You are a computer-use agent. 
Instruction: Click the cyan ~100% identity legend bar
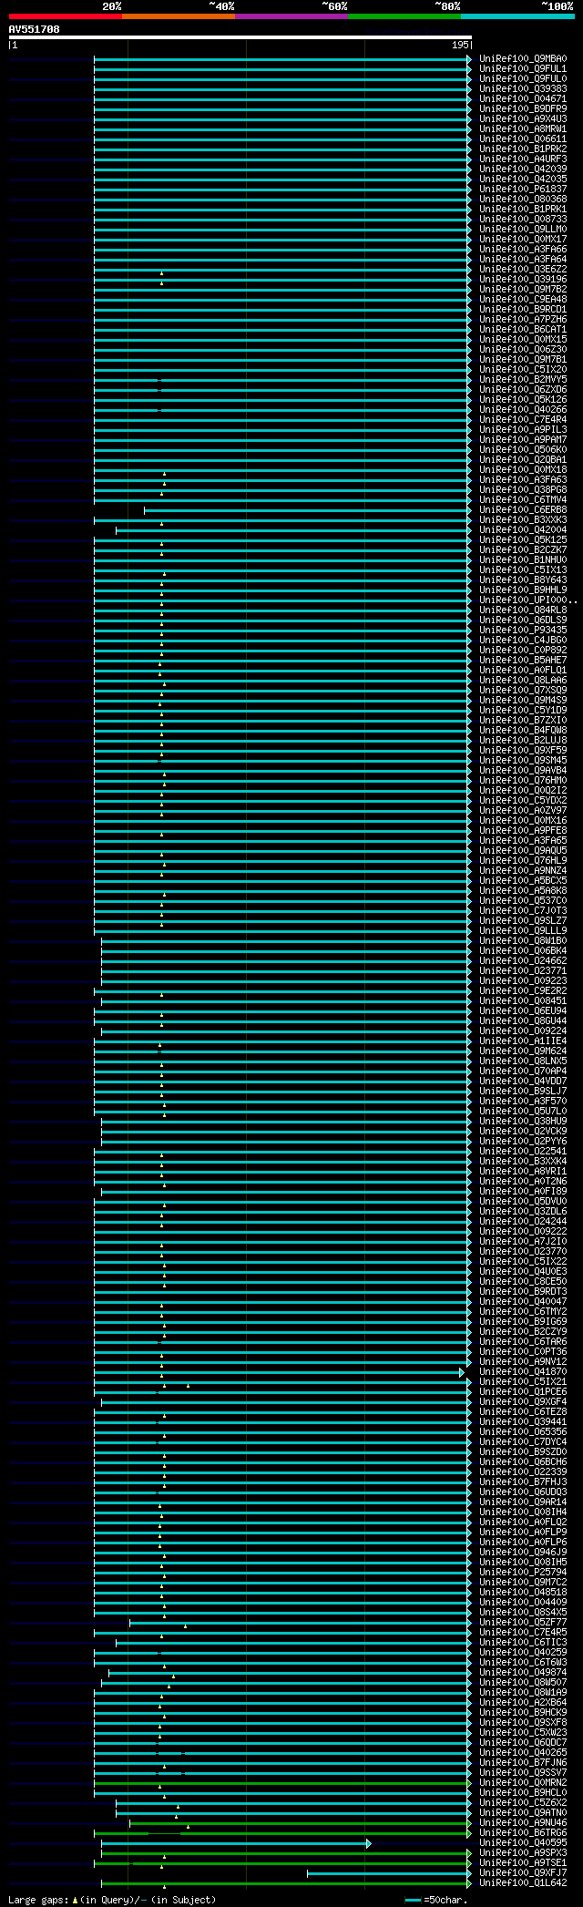pos(517,15)
